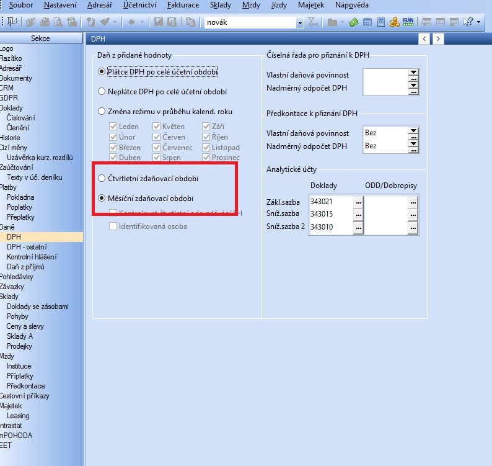Click the green banknote toolbar icon
This screenshot has height=466, width=492.
[353, 22]
